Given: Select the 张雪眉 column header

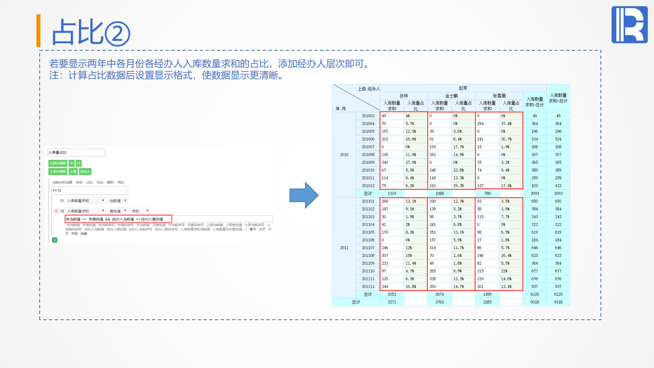Looking at the screenshot, I should click(499, 96).
